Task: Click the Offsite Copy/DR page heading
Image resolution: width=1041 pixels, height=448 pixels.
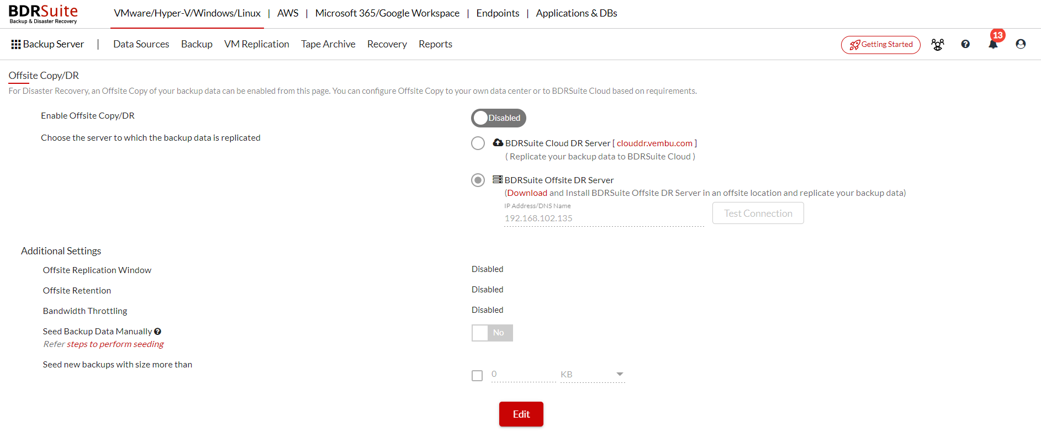Action: point(44,76)
